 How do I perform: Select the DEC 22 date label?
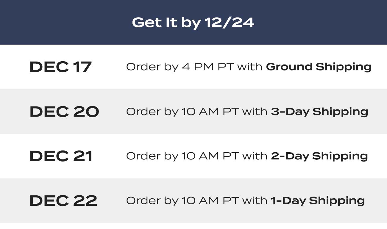[x=63, y=201]
